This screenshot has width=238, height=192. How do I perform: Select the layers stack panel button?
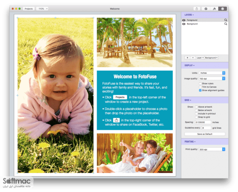[x=222, y=9]
